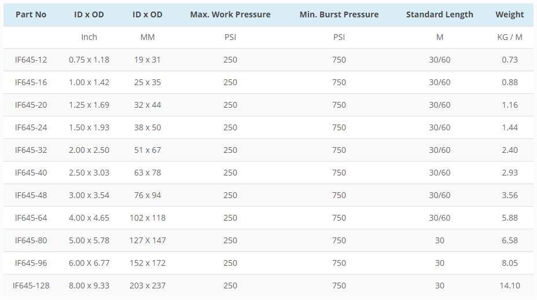This screenshot has height=300, width=537.
Task: Click part number IF645-40
Action: tap(31, 173)
